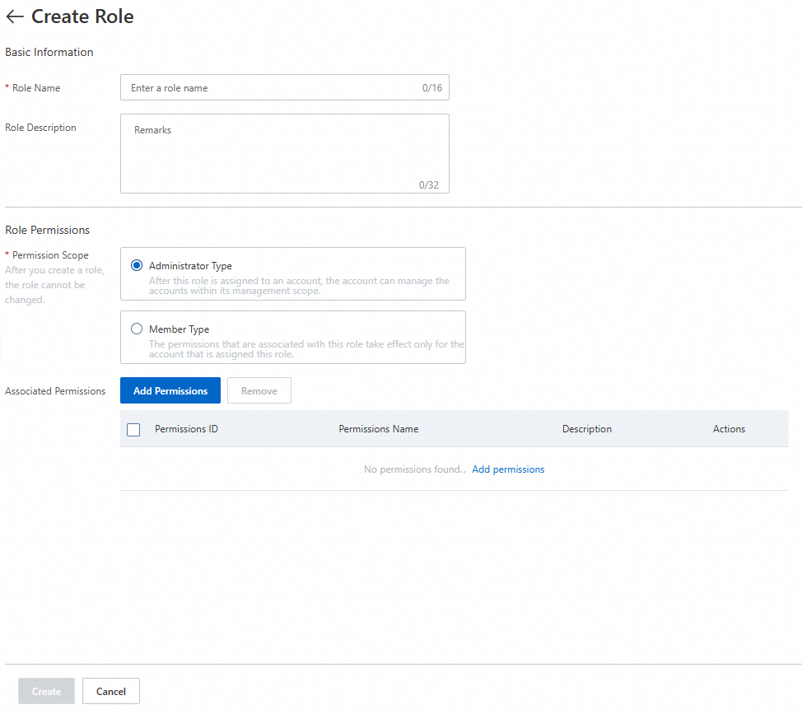The height and width of the screenshot is (714, 802).
Task: Click the Role Permissions heading
Action: [x=47, y=230]
